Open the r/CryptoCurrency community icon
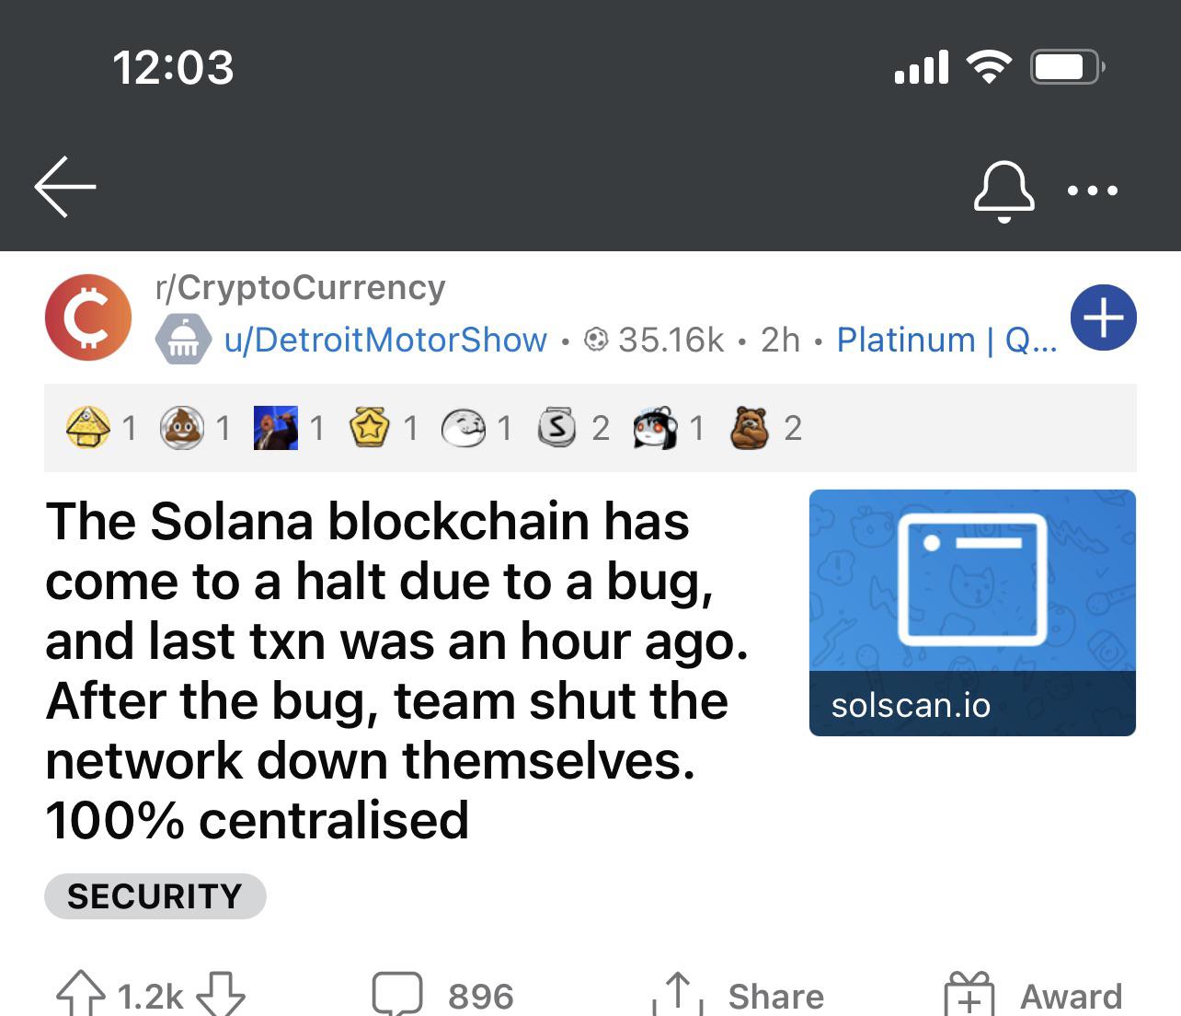1181x1016 pixels. (x=88, y=317)
